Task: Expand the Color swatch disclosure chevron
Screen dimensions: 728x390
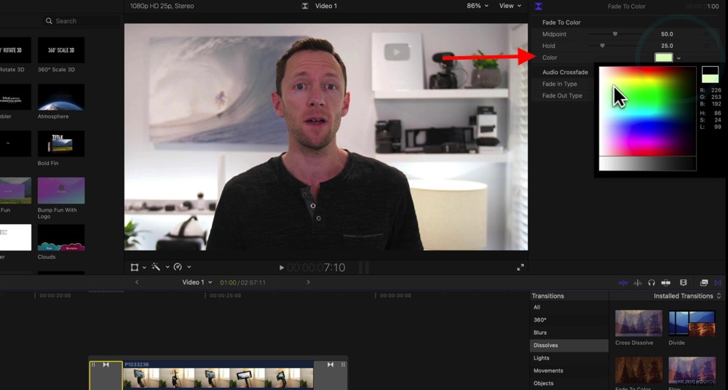Action: [678, 58]
